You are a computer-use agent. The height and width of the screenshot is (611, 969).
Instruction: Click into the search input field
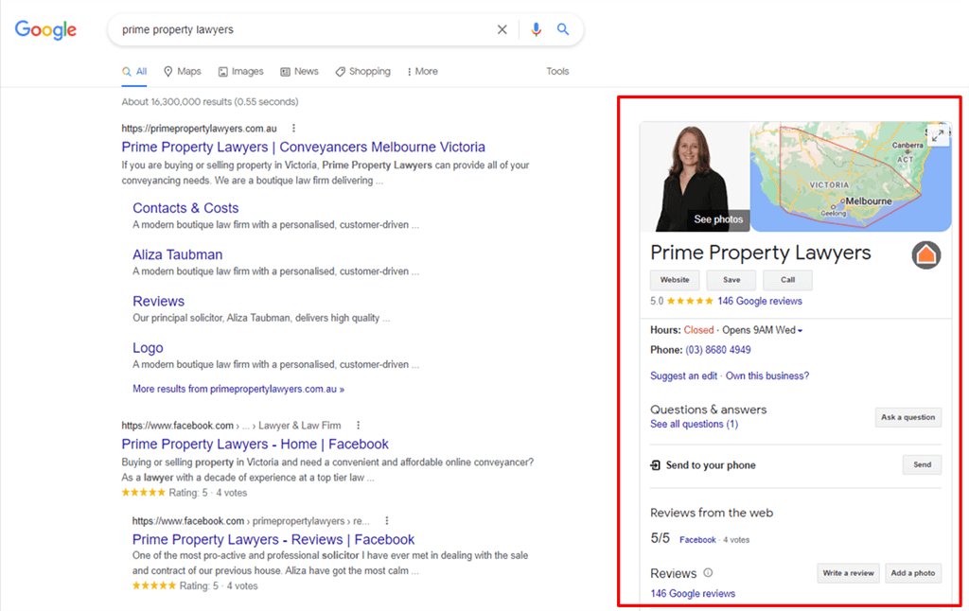click(x=303, y=29)
